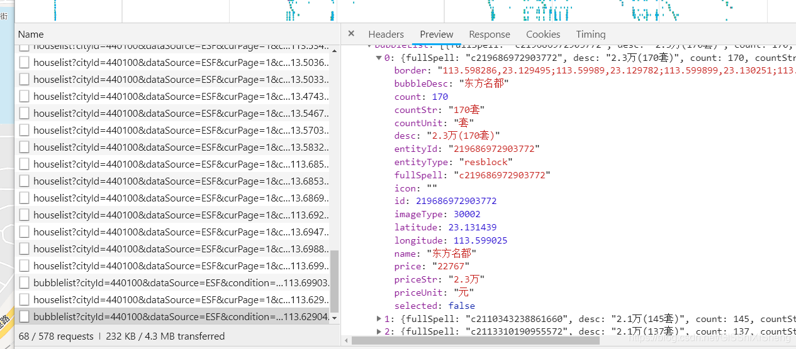Close the request details pane
Screen dimensions: 796x349
coord(351,34)
